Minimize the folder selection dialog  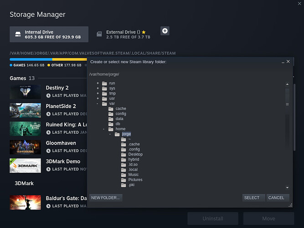pyautogui.click(x=283, y=62)
